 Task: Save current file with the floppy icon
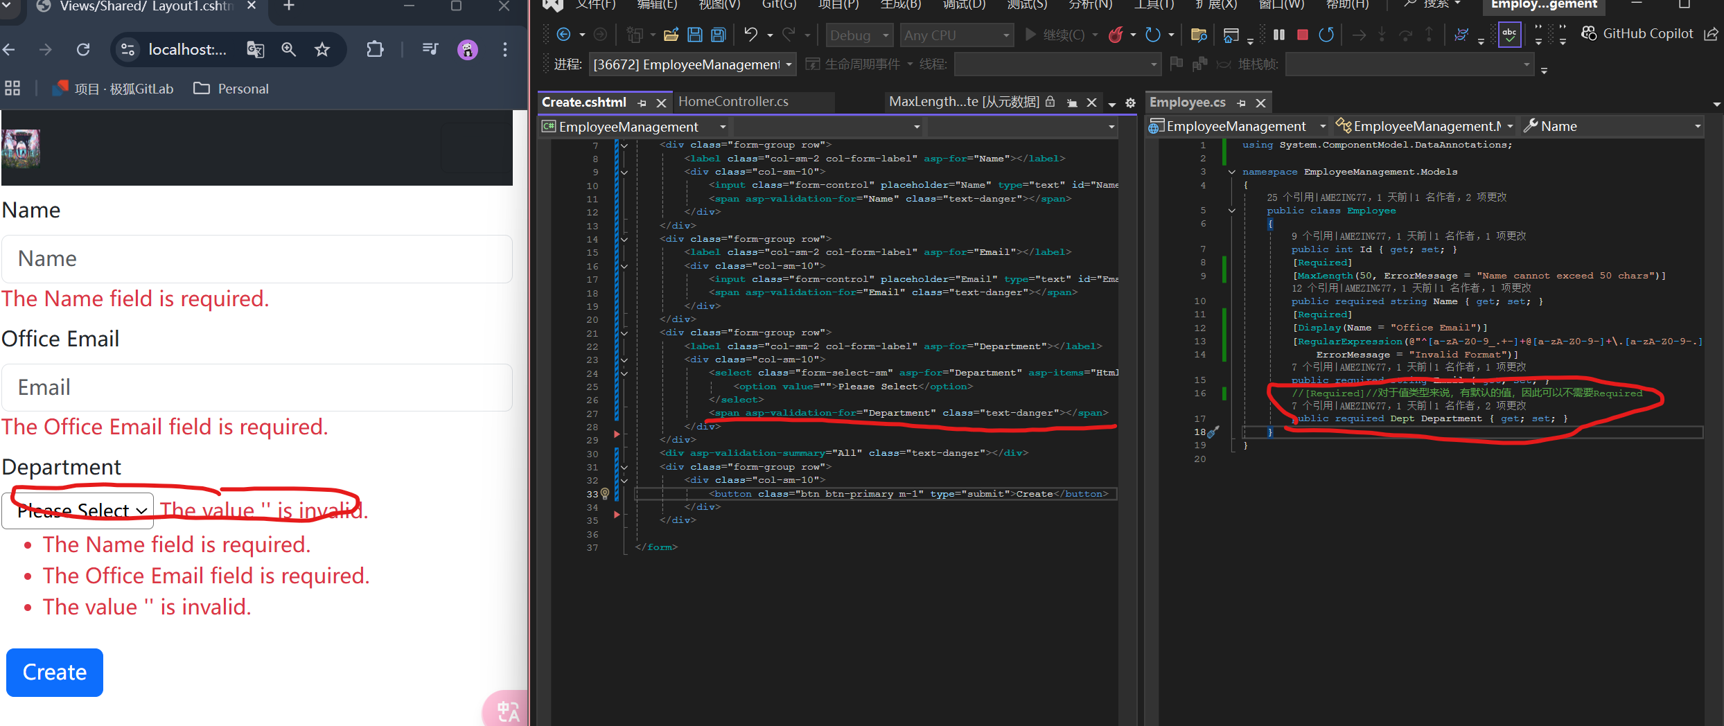pos(695,35)
